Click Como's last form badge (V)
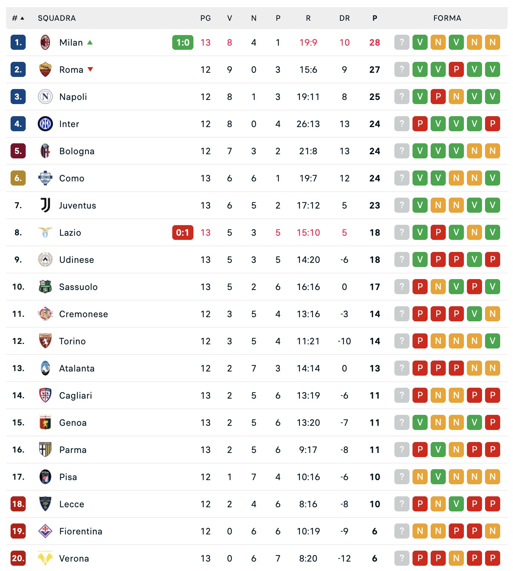 [x=493, y=178]
